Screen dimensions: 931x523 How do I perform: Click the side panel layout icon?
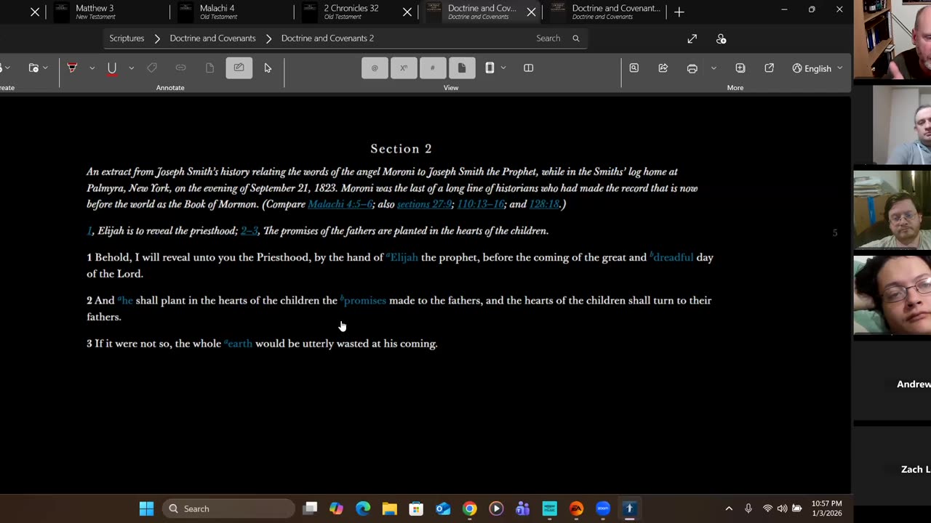coord(490,68)
